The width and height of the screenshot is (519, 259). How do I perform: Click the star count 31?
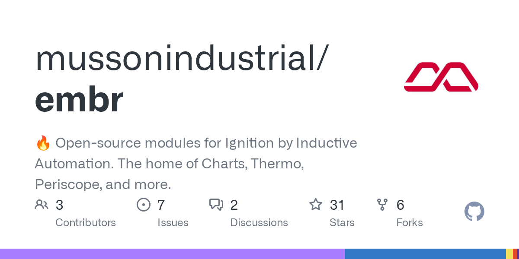coord(337,205)
